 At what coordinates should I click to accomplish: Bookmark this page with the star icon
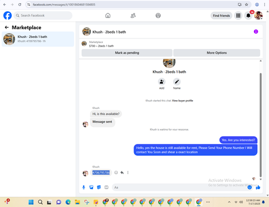click(x=246, y=4)
